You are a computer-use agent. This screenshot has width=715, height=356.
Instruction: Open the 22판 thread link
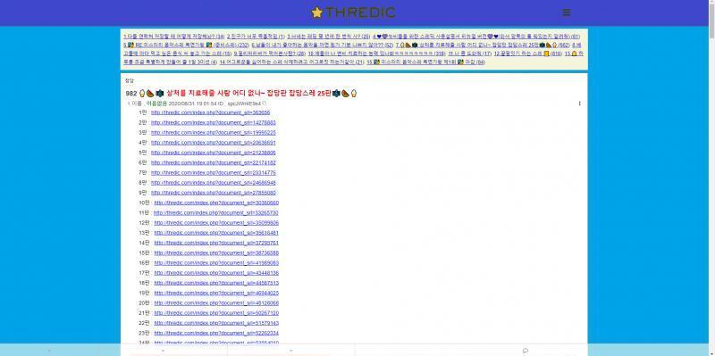tap(216, 323)
